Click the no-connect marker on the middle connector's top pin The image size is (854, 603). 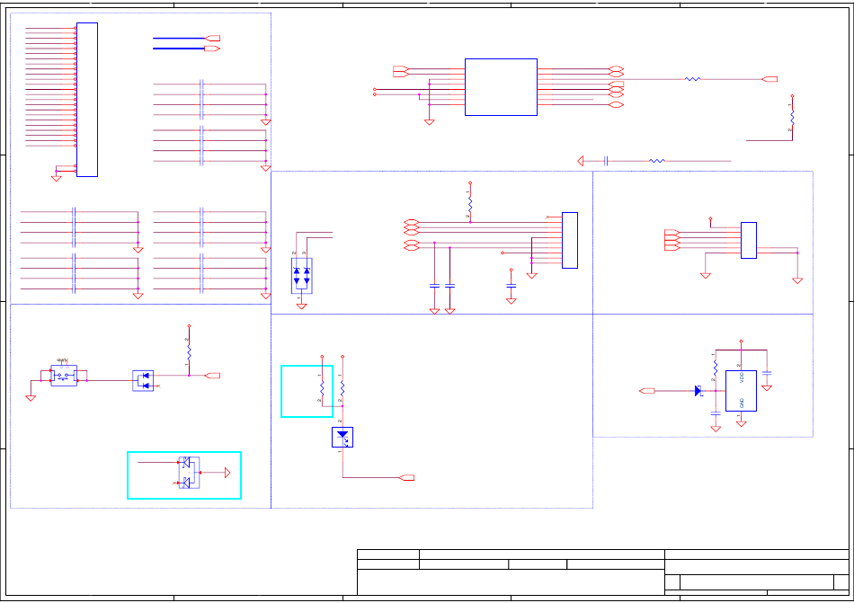click(x=547, y=217)
